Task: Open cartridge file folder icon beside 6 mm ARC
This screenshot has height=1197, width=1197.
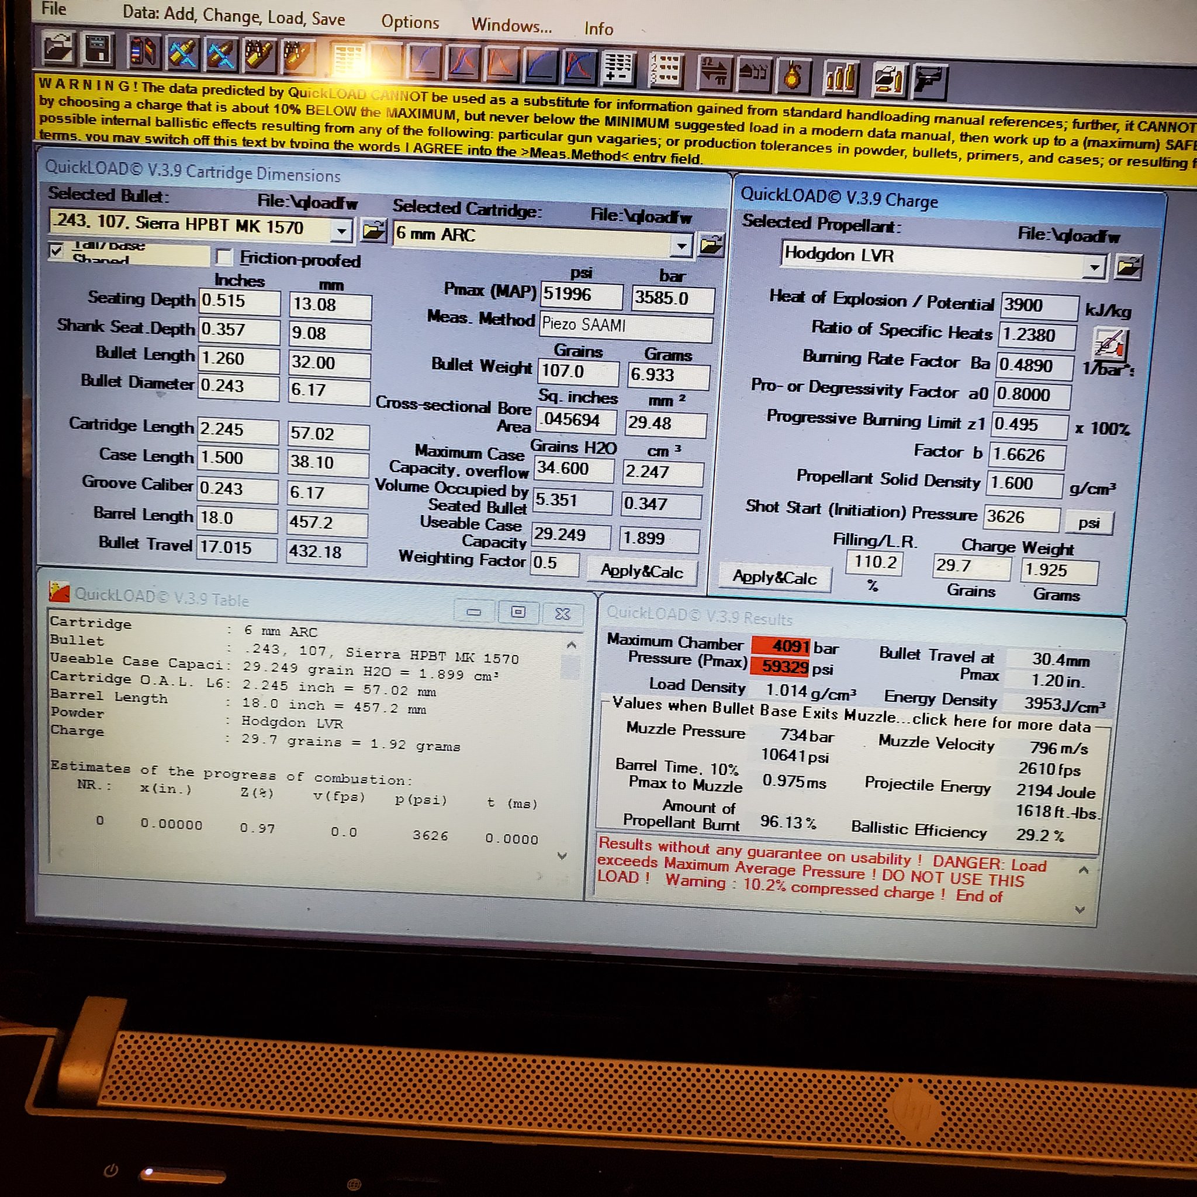Action: pos(711,245)
